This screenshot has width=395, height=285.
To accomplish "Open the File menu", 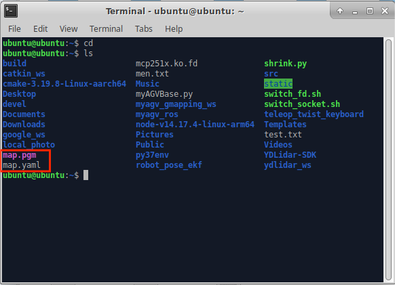I will (14, 29).
